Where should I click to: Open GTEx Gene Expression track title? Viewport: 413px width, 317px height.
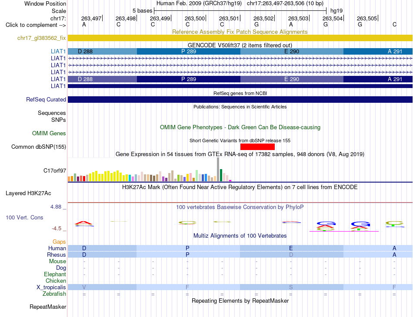240,154
